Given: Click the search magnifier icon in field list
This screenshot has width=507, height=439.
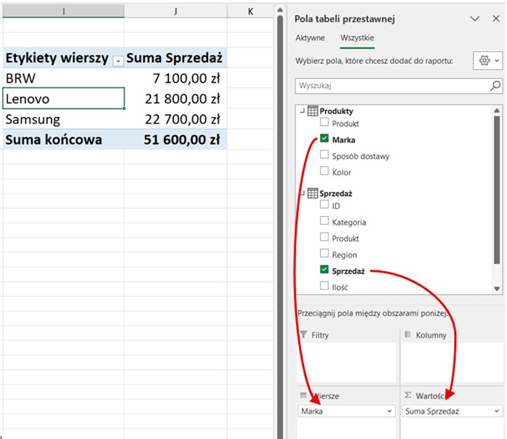Looking at the screenshot, I should [495, 86].
